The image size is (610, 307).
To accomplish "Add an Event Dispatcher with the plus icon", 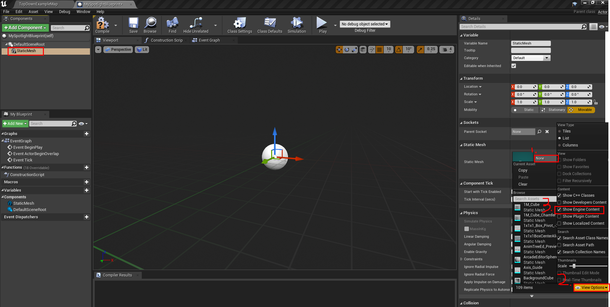I will coord(86,217).
